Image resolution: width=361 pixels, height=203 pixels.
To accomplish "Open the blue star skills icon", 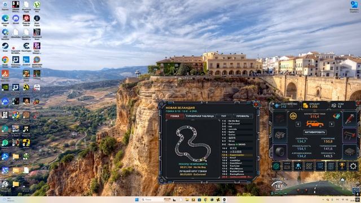I will 298,166.
